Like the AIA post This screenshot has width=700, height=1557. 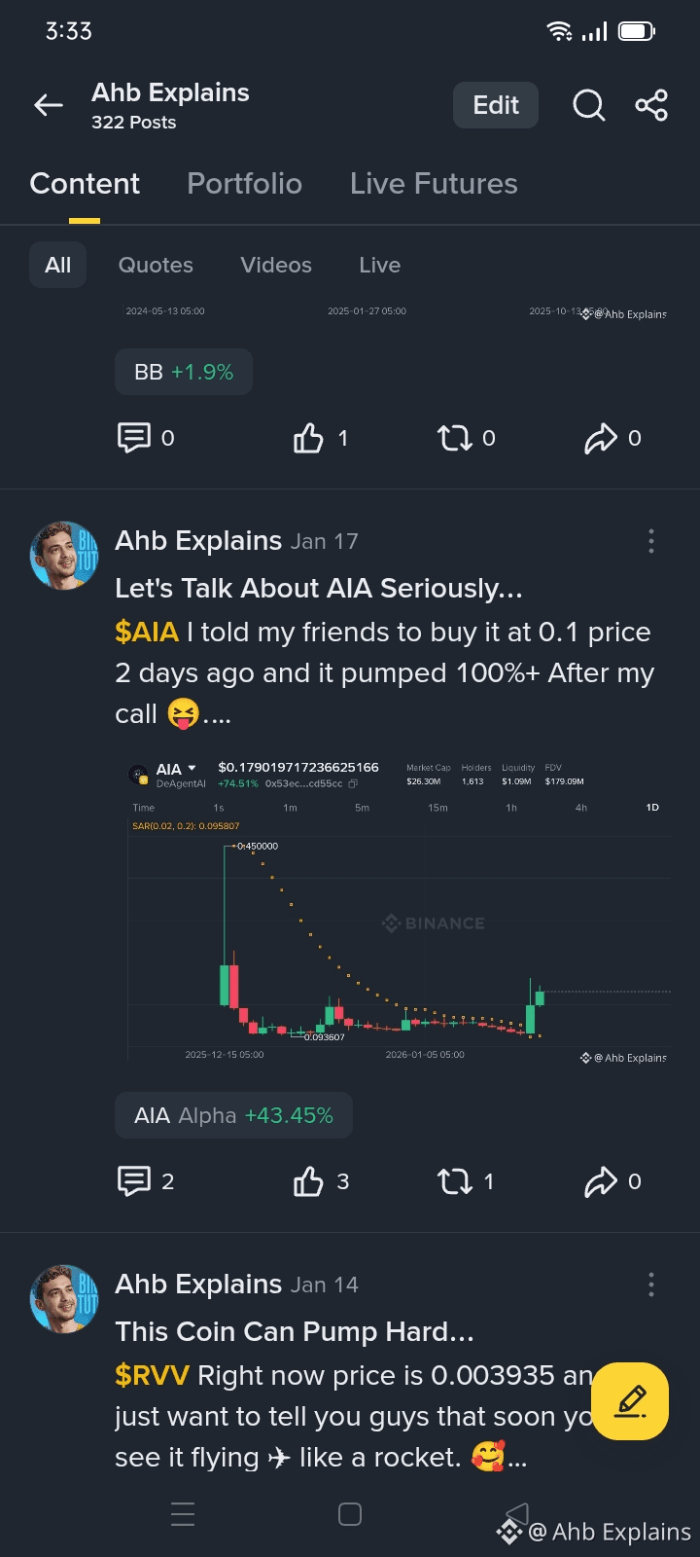point(309,1181)
